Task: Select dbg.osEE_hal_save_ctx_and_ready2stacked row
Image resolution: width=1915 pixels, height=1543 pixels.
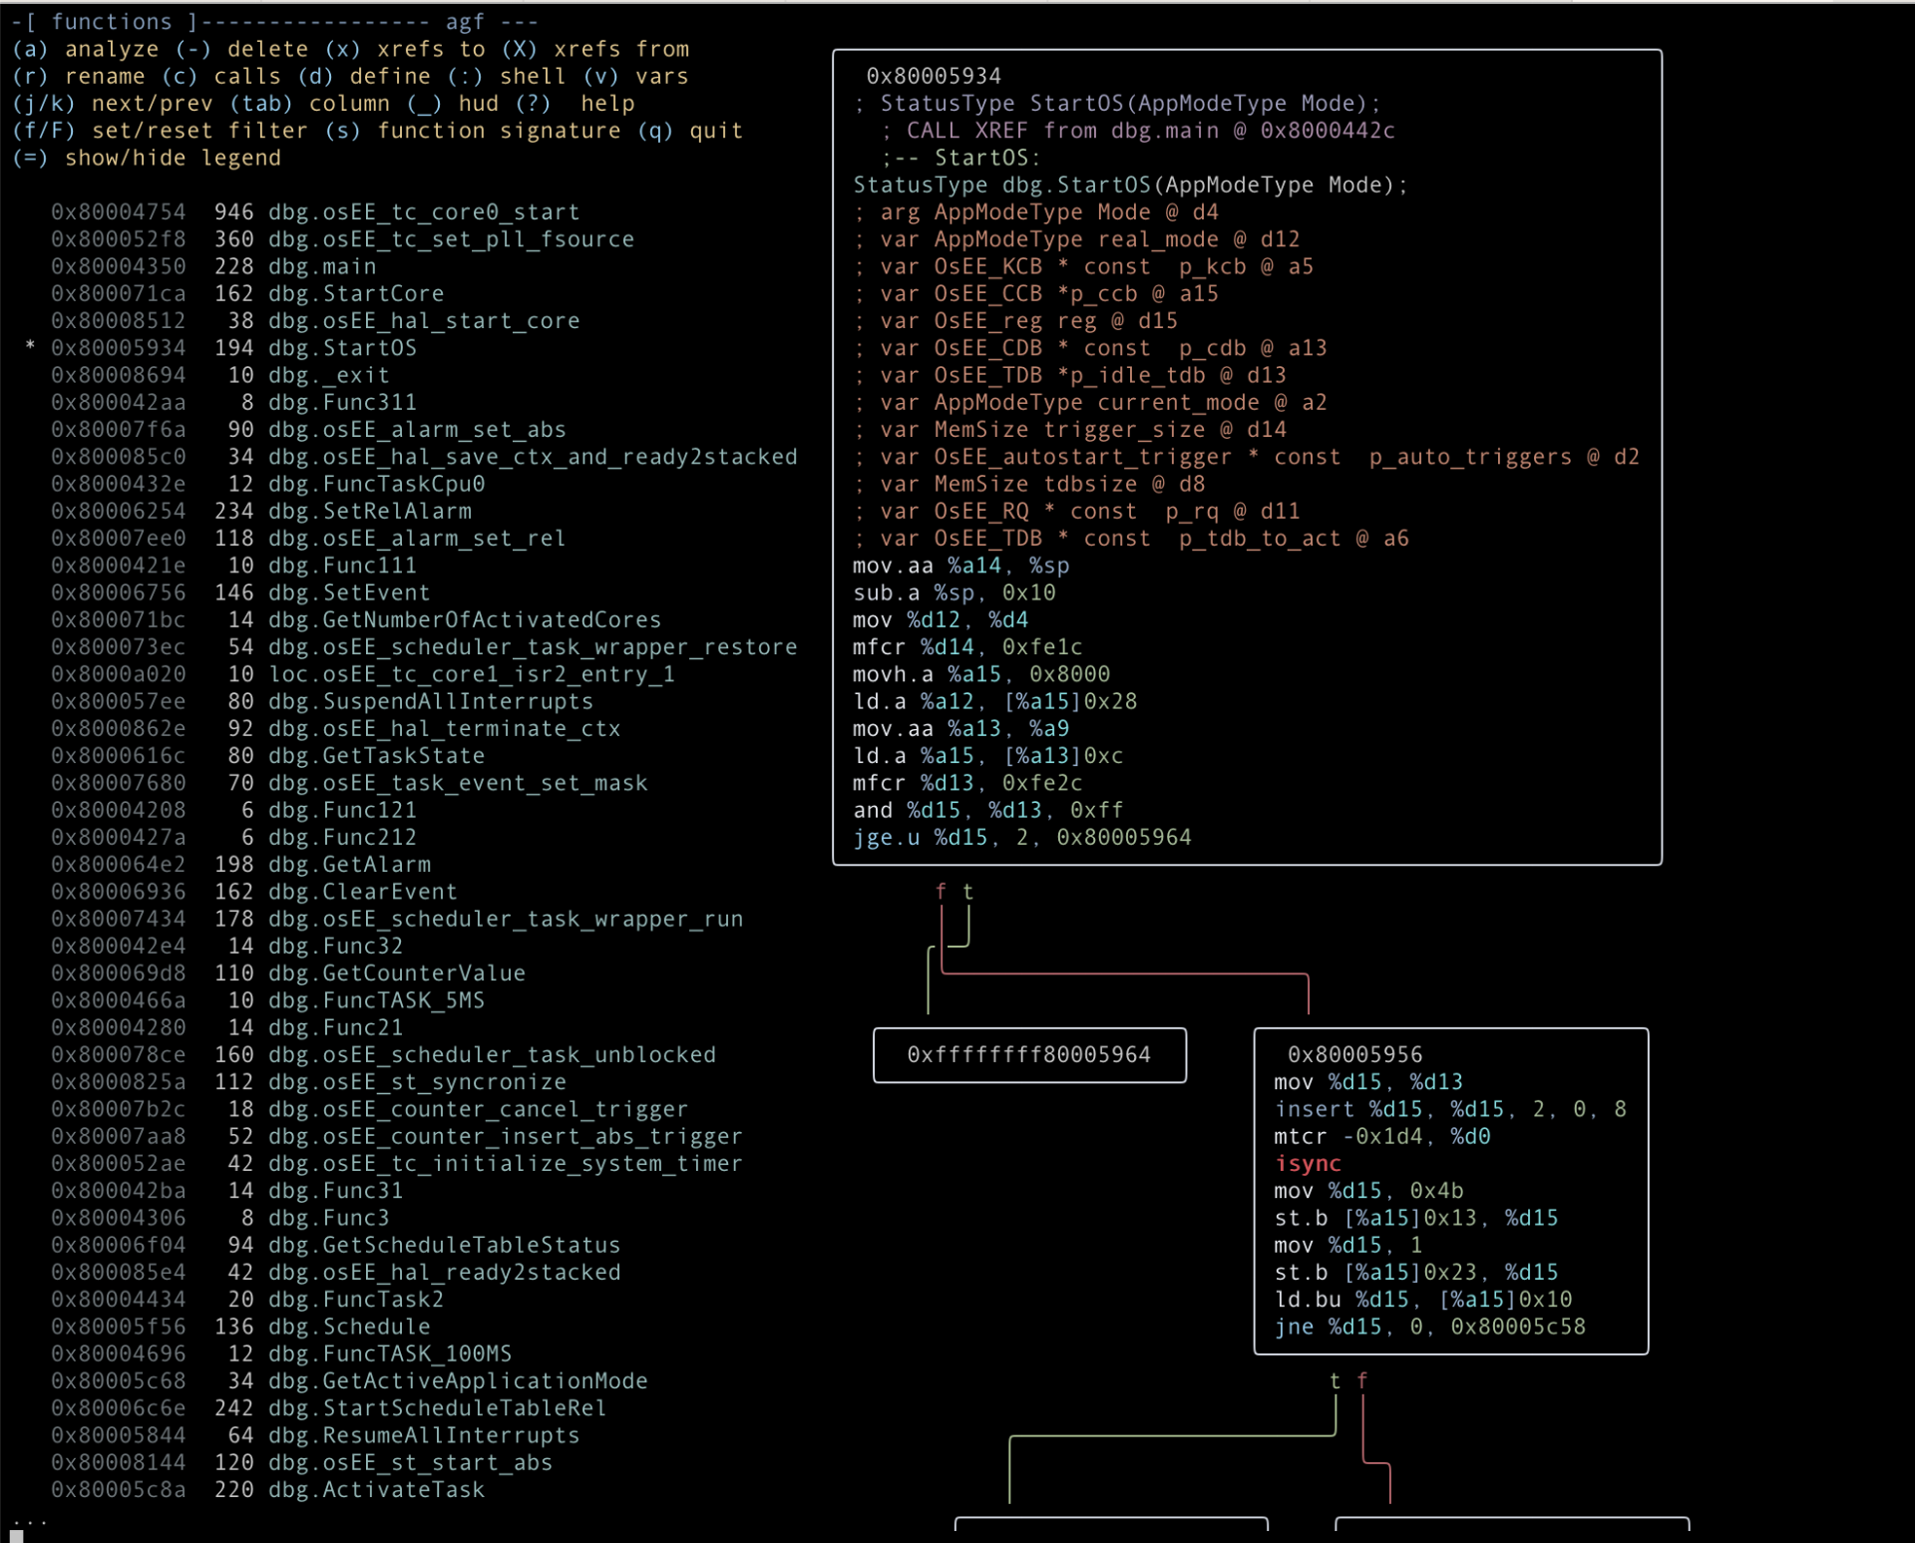Action: tap(424, 457)
